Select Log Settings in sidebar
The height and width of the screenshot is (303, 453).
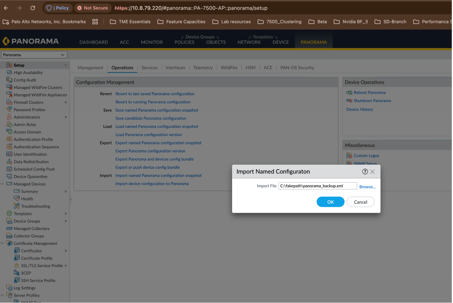click(24, 288)
